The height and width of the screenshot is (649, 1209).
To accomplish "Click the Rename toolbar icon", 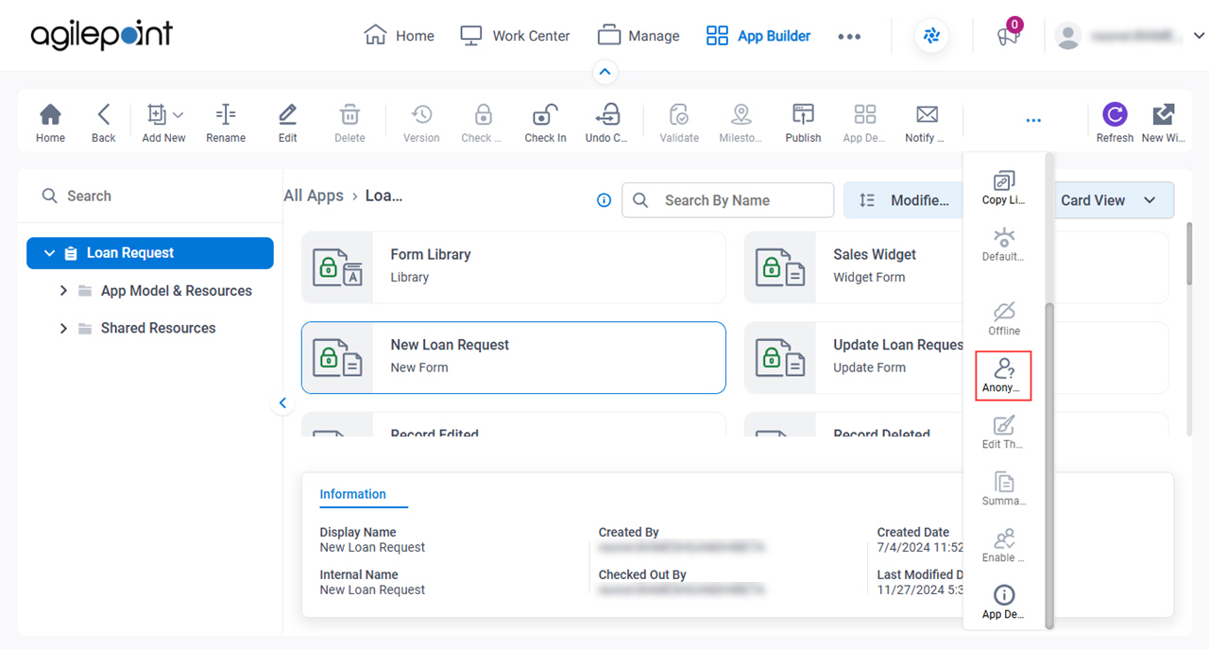I will tap(226, 123).
